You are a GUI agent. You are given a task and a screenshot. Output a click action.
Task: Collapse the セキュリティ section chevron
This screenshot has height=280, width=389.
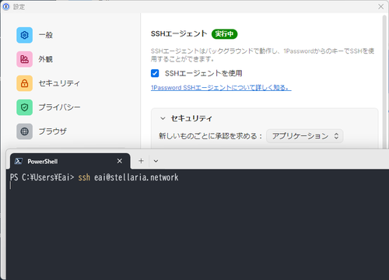point(163,118)
